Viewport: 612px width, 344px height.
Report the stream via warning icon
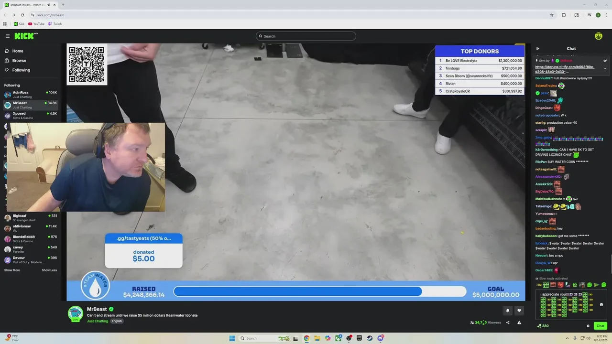[x=519, y=322]
